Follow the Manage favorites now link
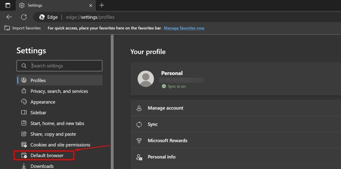This screenshot has height=169, width=341. point(184,28)
